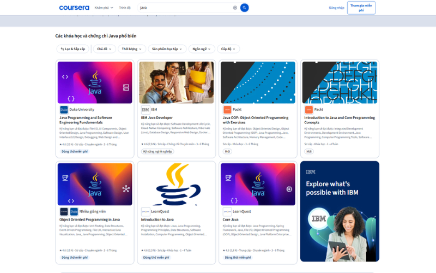Image resolution: width=436 pixels, height=273 pixels.
Task: Open the Khám phá dropdown menu
Action: [104, 8]
